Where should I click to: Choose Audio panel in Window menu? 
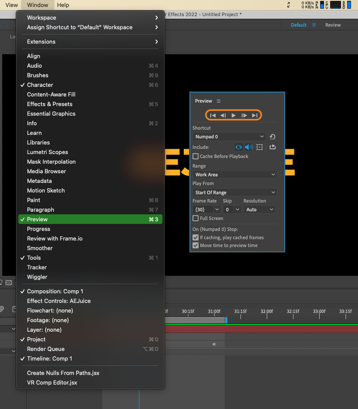pos(90,66)
